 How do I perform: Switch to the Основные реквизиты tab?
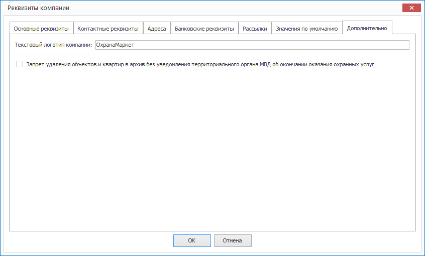click(41, 29)
